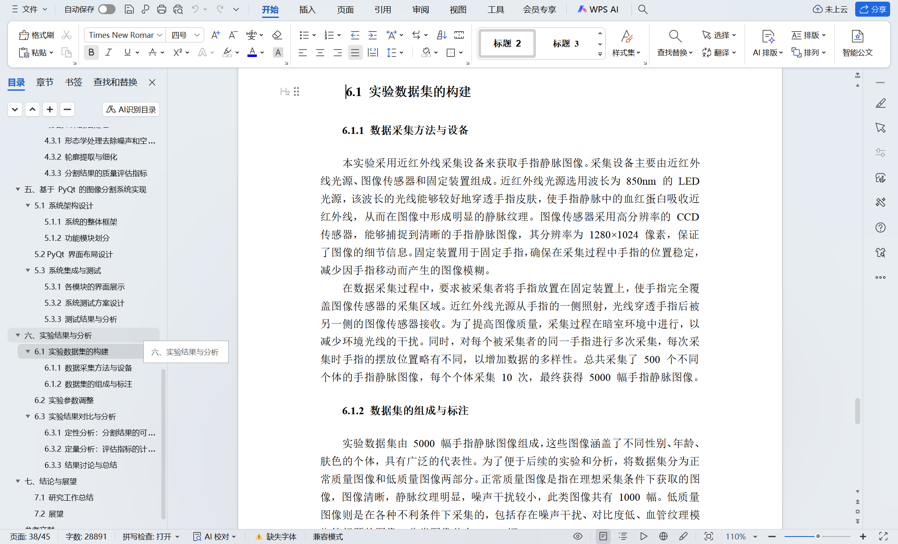Toggle character shading A icon

(278, 52)
